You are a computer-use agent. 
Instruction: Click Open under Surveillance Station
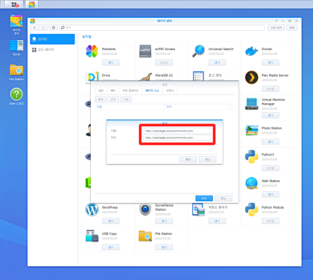click(x=164, y=221)
